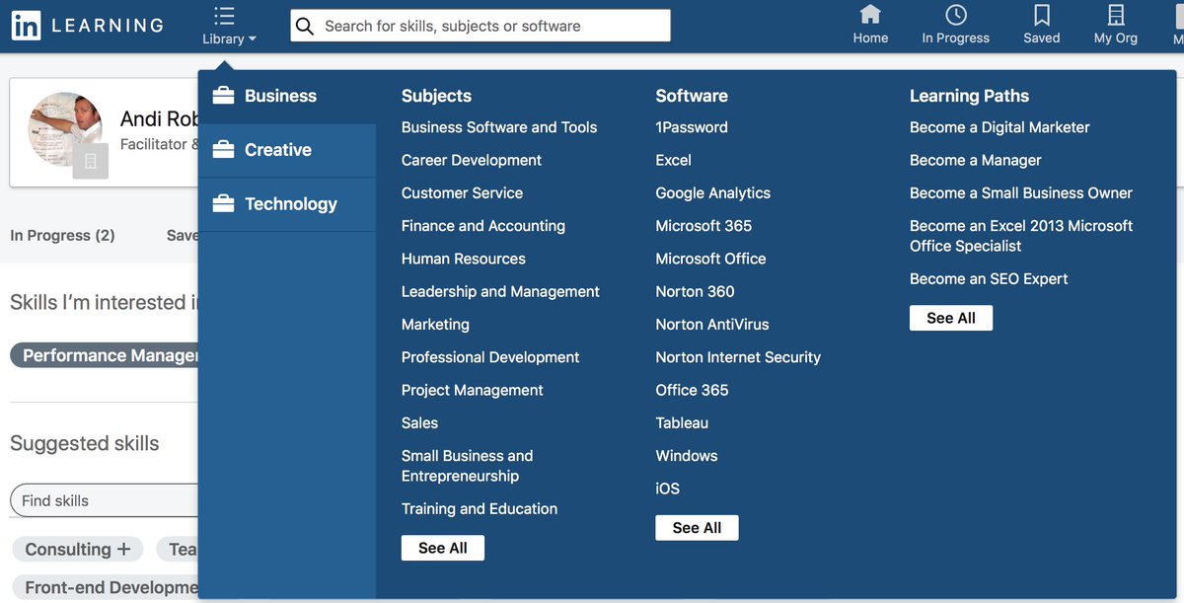The height and width of the screenshot is (603, 1184).
Task: Open Microsoft Office software courses
Action: click(x=711, y=259)
